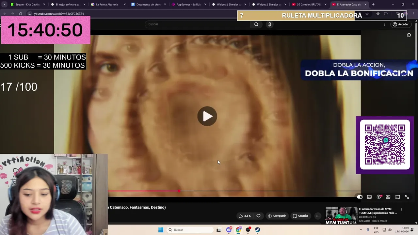
Task: Close the Stream - Kick Dashboard tab
Action: pyautogui.click(x=44, y=5)
